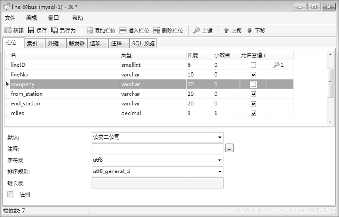Open the 编辑 menu
This screenshot has height=217, width=339.
(x=31, y=18)
